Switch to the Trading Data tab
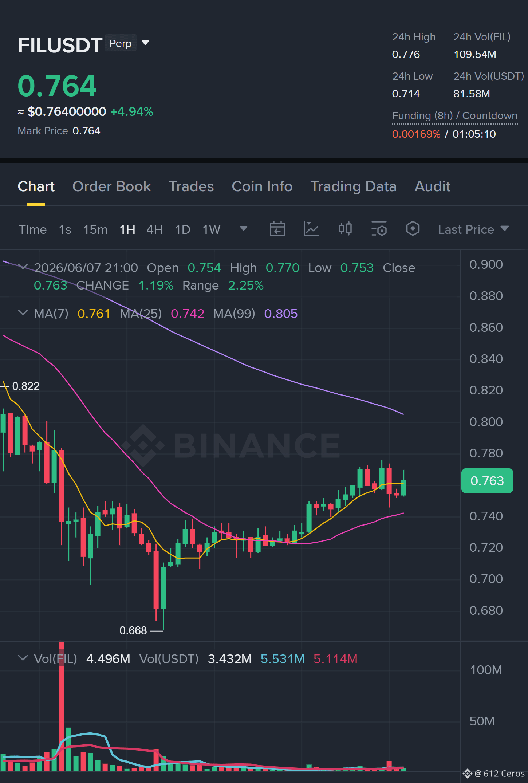 (353, 186)
